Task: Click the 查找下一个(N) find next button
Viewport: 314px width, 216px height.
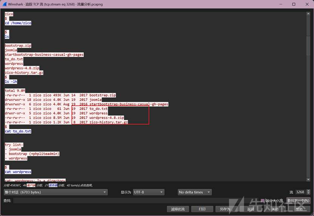Action: point(299,201)
